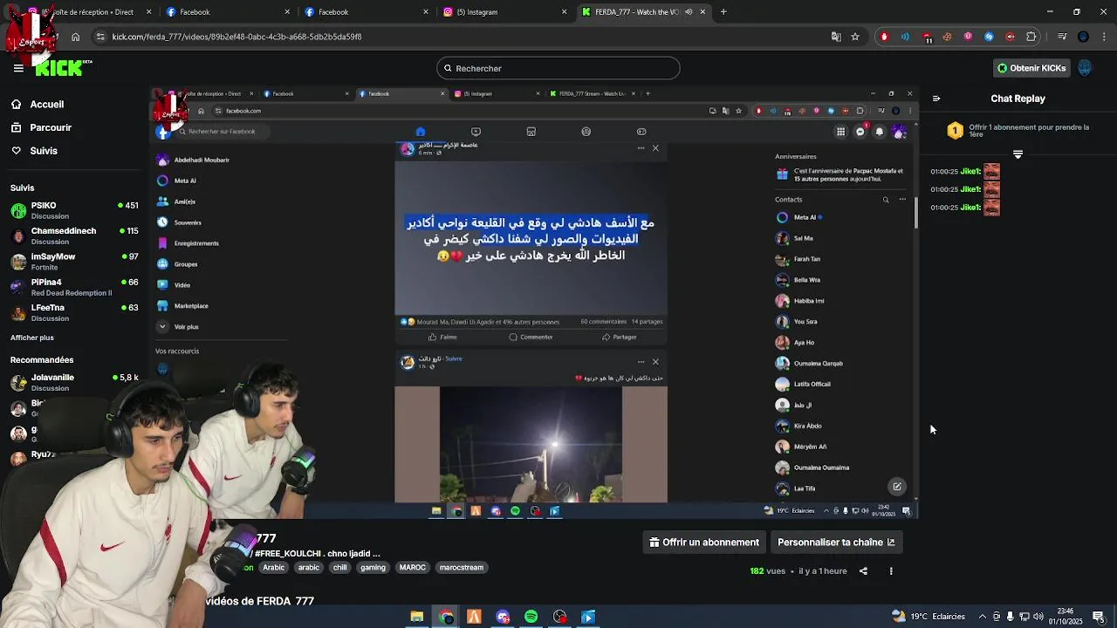Viewport: 1117px width, 628px height.
Task: Open PiPina4's channel from followed list
Action: coord(74,287)
